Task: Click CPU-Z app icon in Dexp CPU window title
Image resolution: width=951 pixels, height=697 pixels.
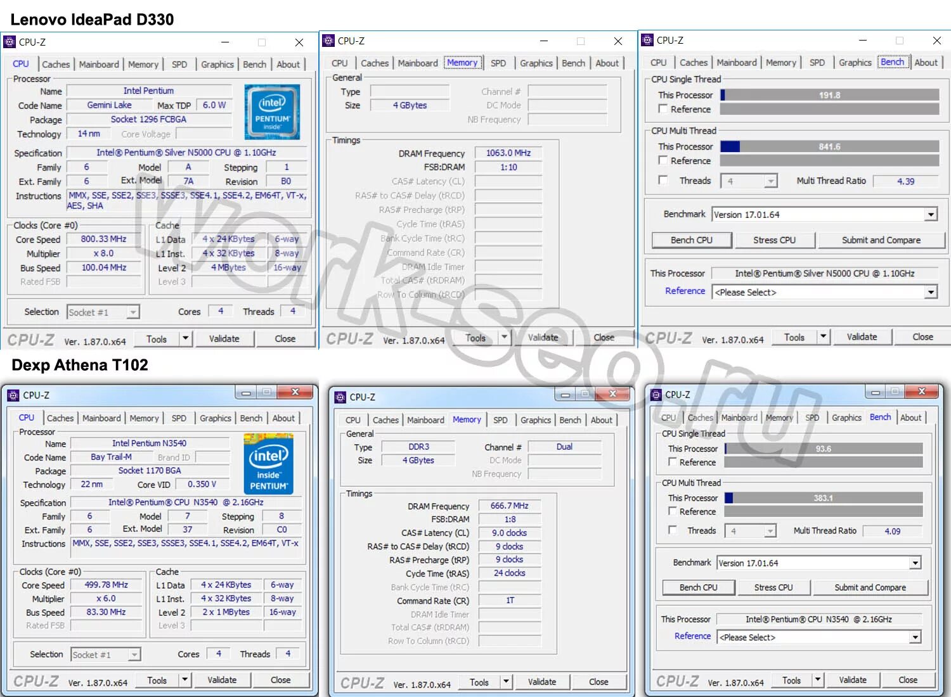Action: point(13,395)
